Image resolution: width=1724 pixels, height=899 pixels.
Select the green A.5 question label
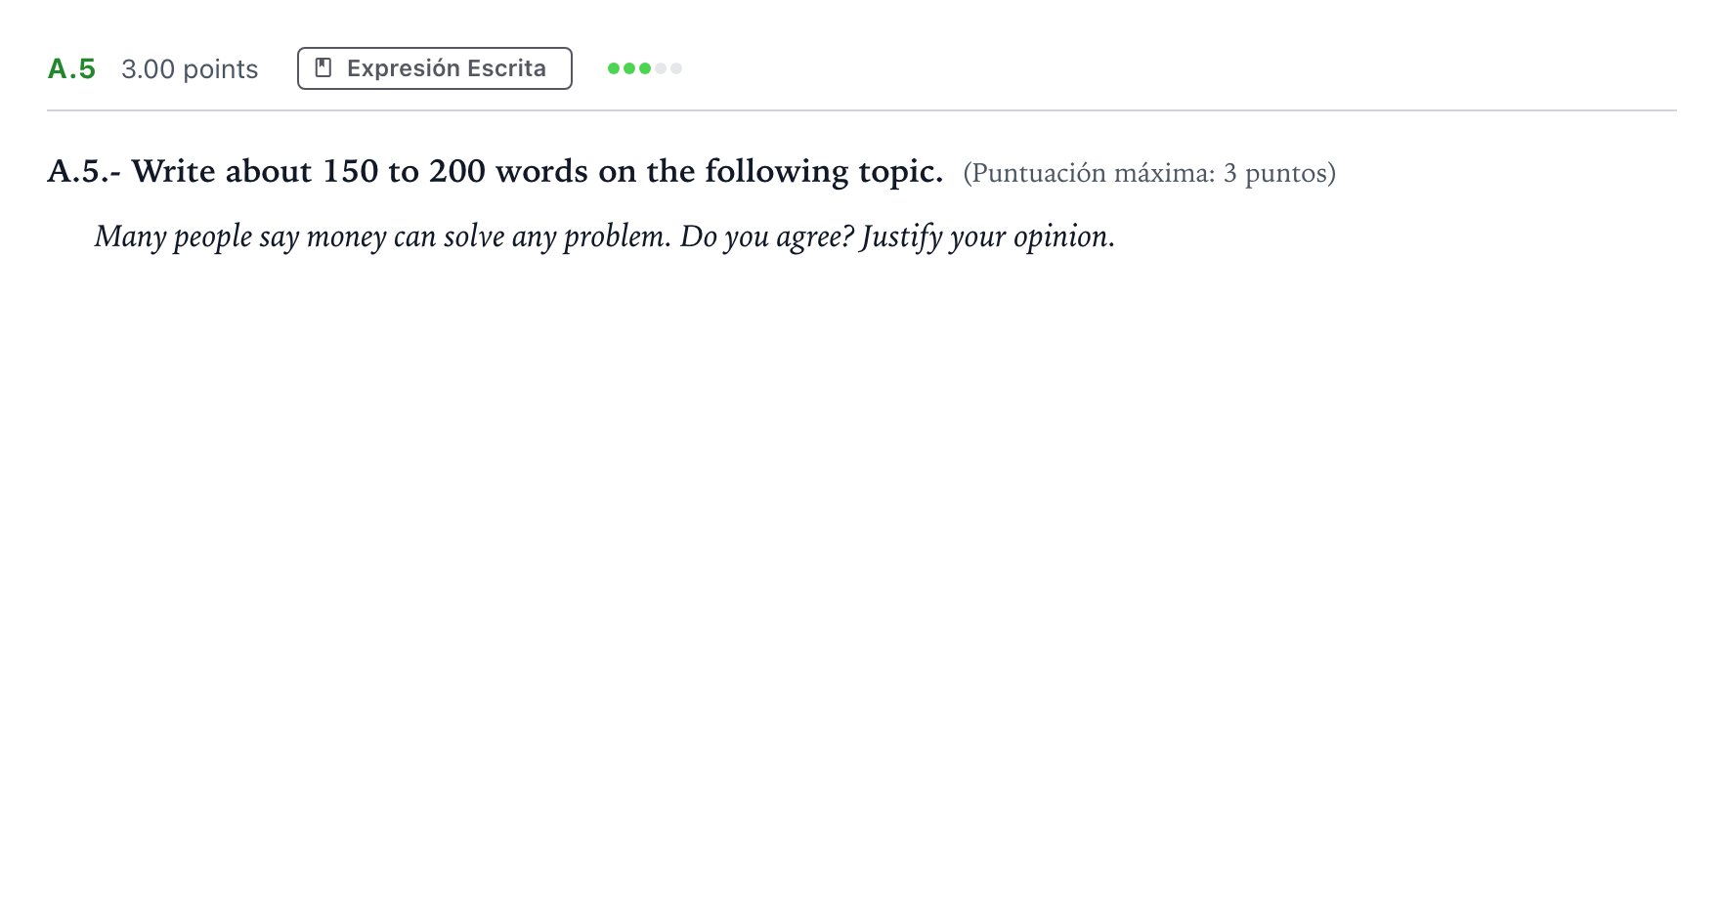point(71,68)
